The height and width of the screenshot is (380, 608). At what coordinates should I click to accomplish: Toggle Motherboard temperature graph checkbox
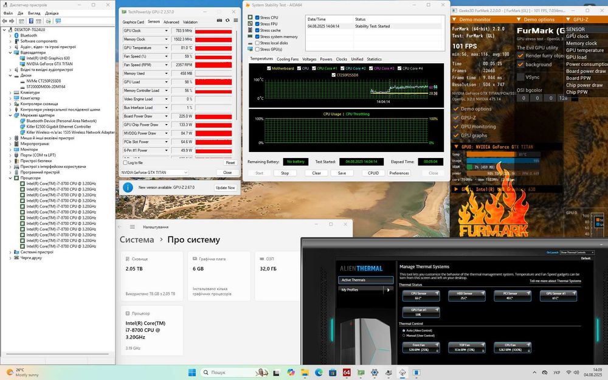(269, 68)
